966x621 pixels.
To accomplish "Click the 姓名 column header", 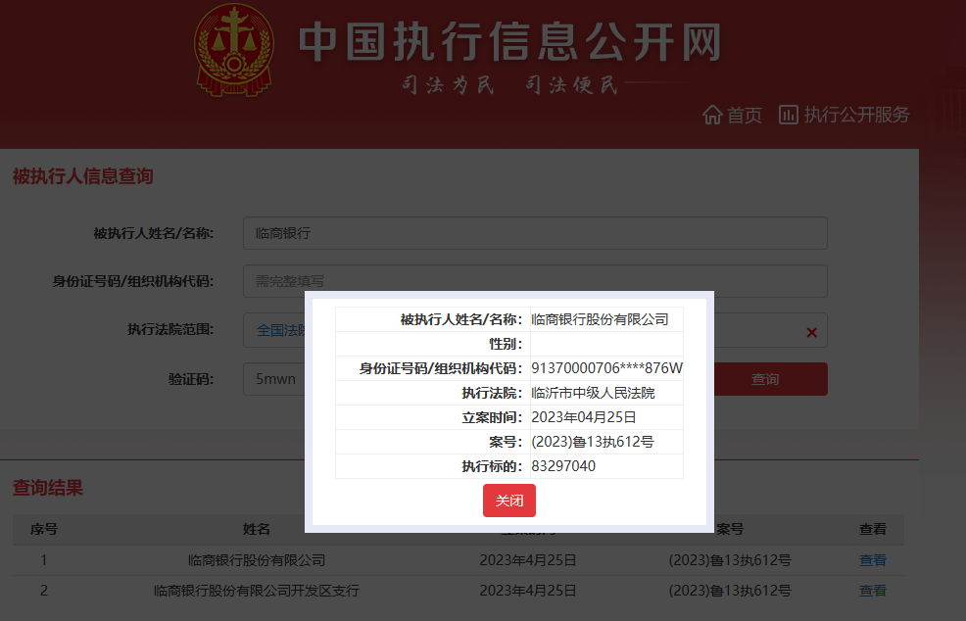I will point(257,529).
